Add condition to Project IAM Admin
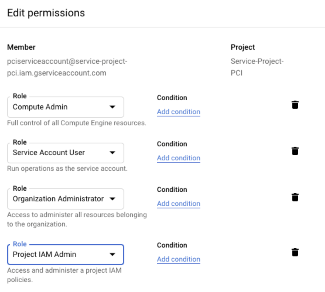This screenshot has height=292, width=325. (x=178, y=259)
